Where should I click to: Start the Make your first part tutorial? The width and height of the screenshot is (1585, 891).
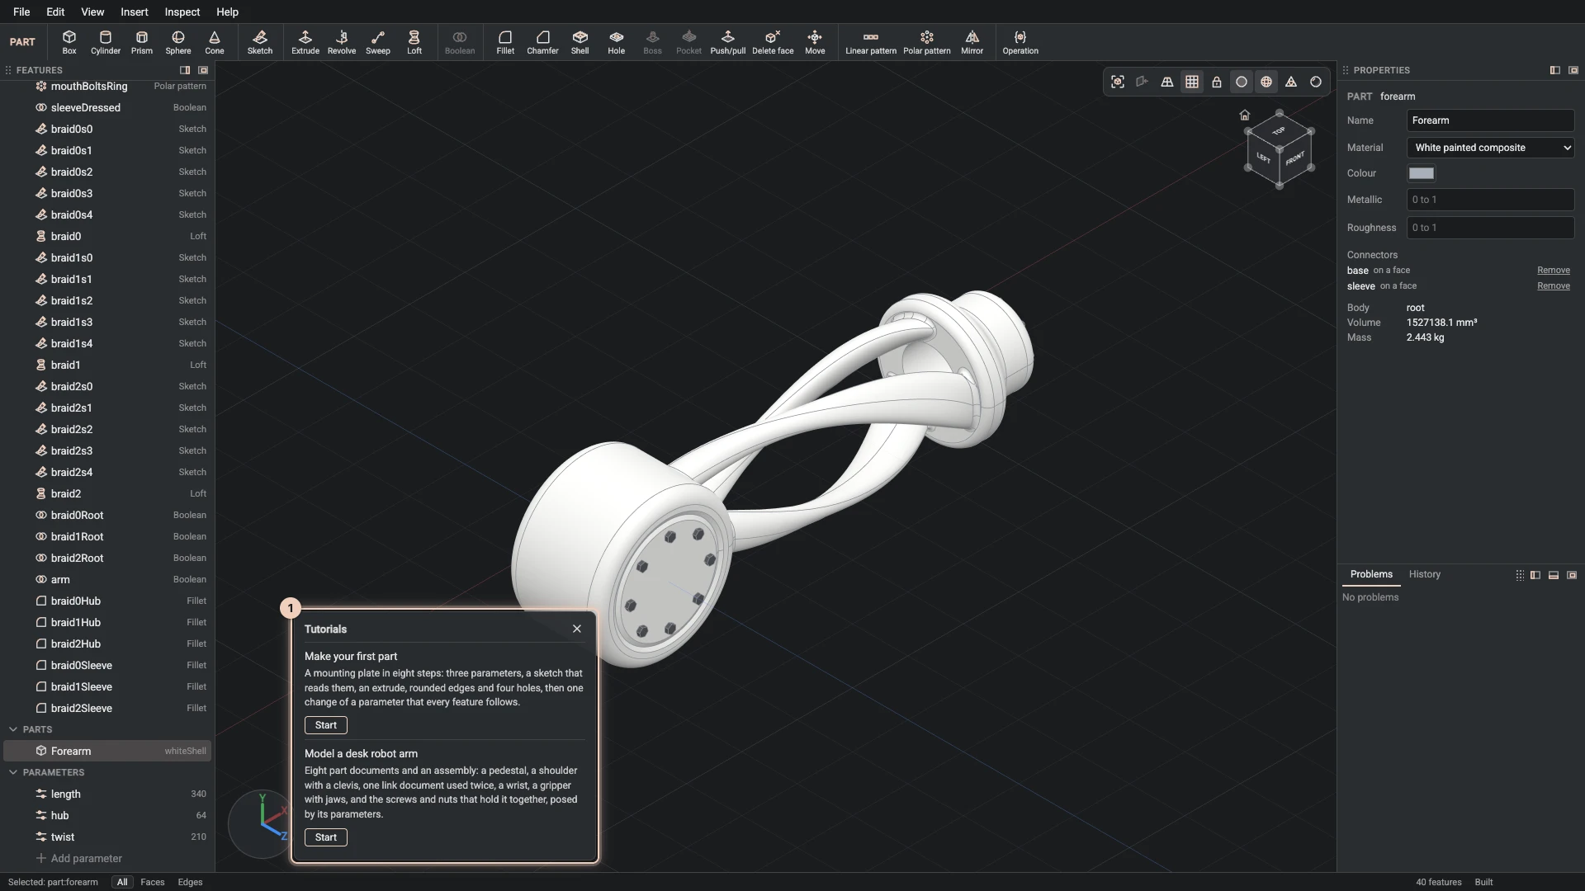(325, 725)
